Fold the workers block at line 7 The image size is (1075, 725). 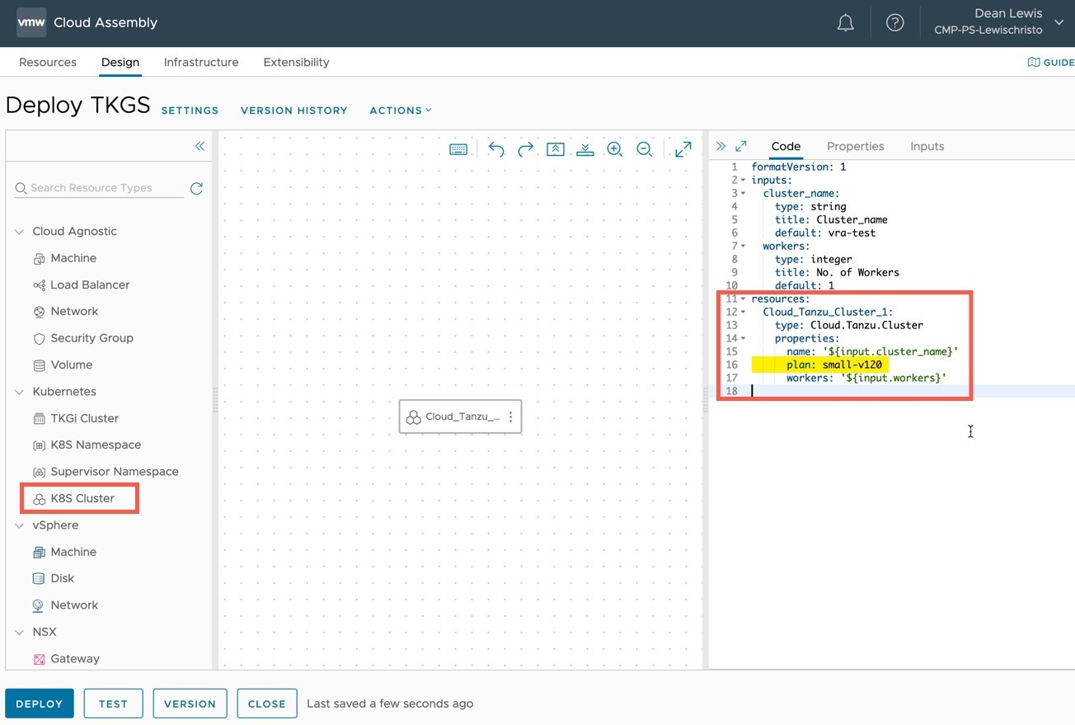pyautogui.click(x=743, y=246)
